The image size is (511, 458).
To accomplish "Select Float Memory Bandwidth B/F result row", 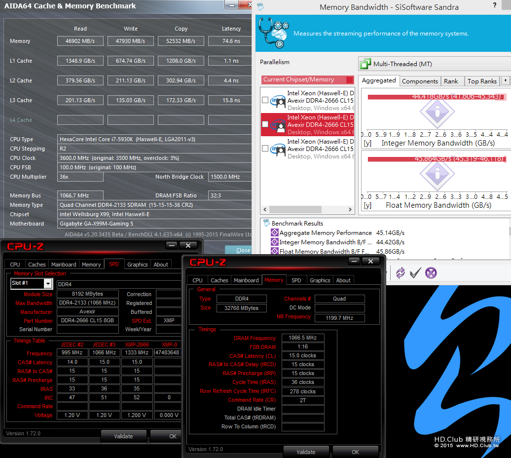I will [x=338, y=251].
